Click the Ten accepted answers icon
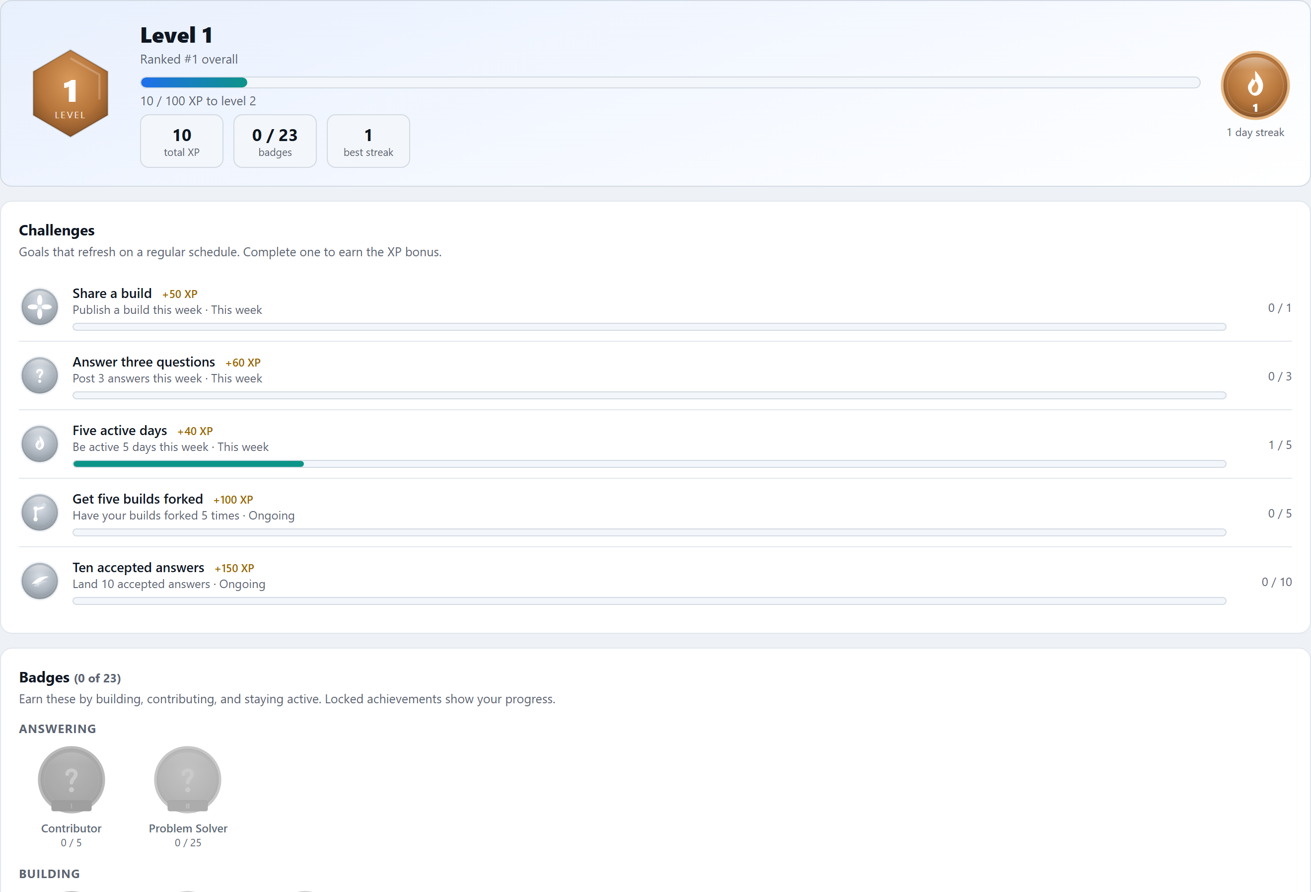1311x892 pixels. pos(40,581)
